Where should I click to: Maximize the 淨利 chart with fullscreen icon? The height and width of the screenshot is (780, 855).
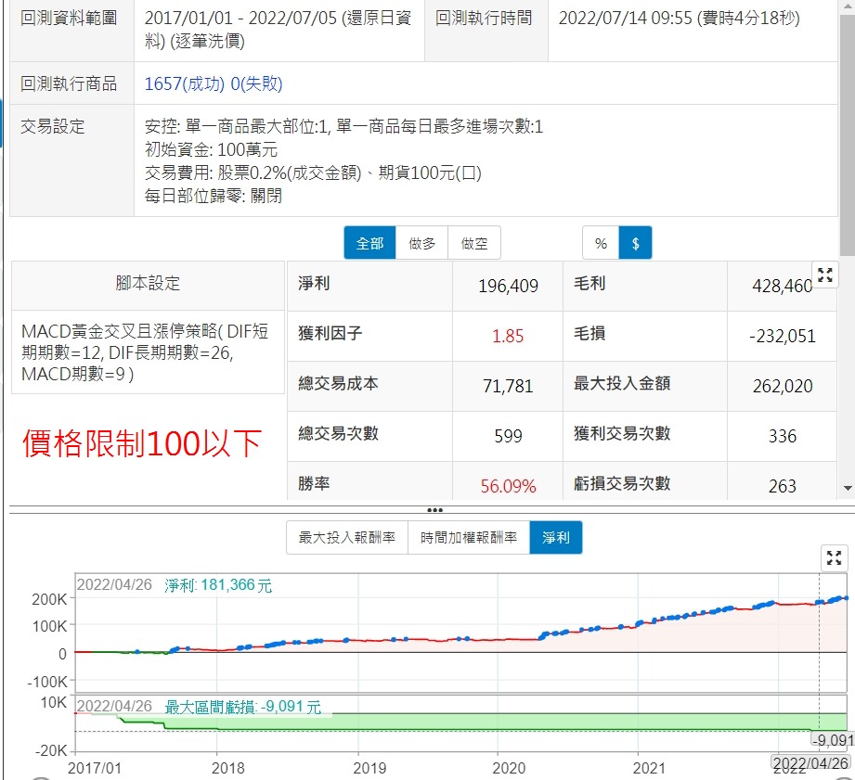click(x=835, y=557)
